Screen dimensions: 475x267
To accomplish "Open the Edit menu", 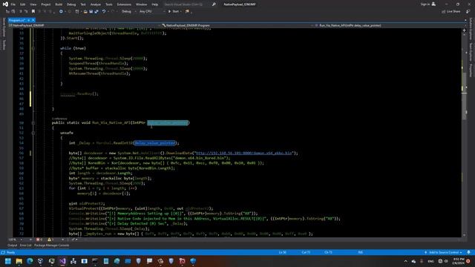I will pyautogui.click(x=23, y=4).
